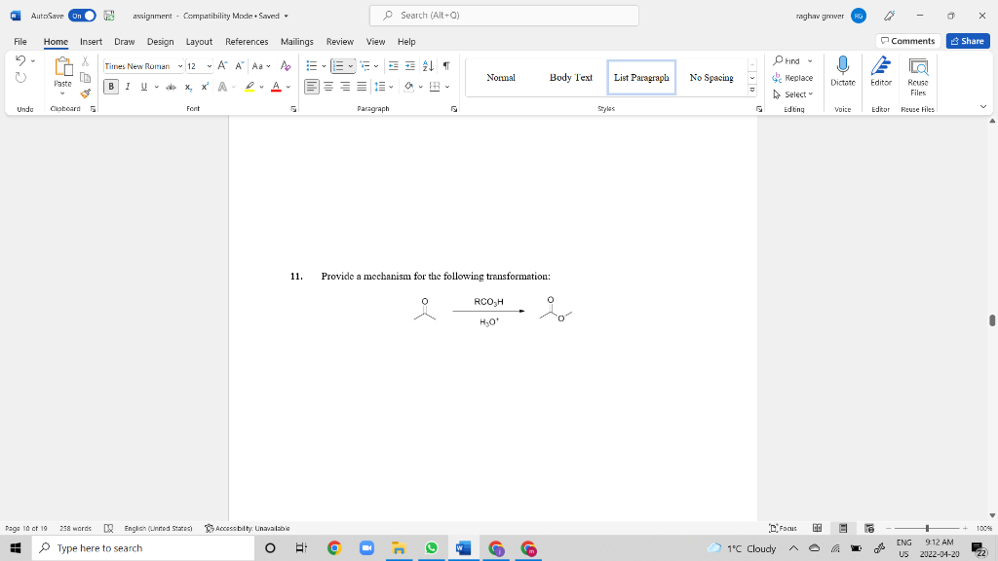The width and height of the screenshot is (998, 561).
Task: Apply the No Spacing style
Action: (x=713, y=78)
